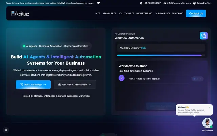
Task: Click the Contact Us button
Action: (x=196, y=14)
